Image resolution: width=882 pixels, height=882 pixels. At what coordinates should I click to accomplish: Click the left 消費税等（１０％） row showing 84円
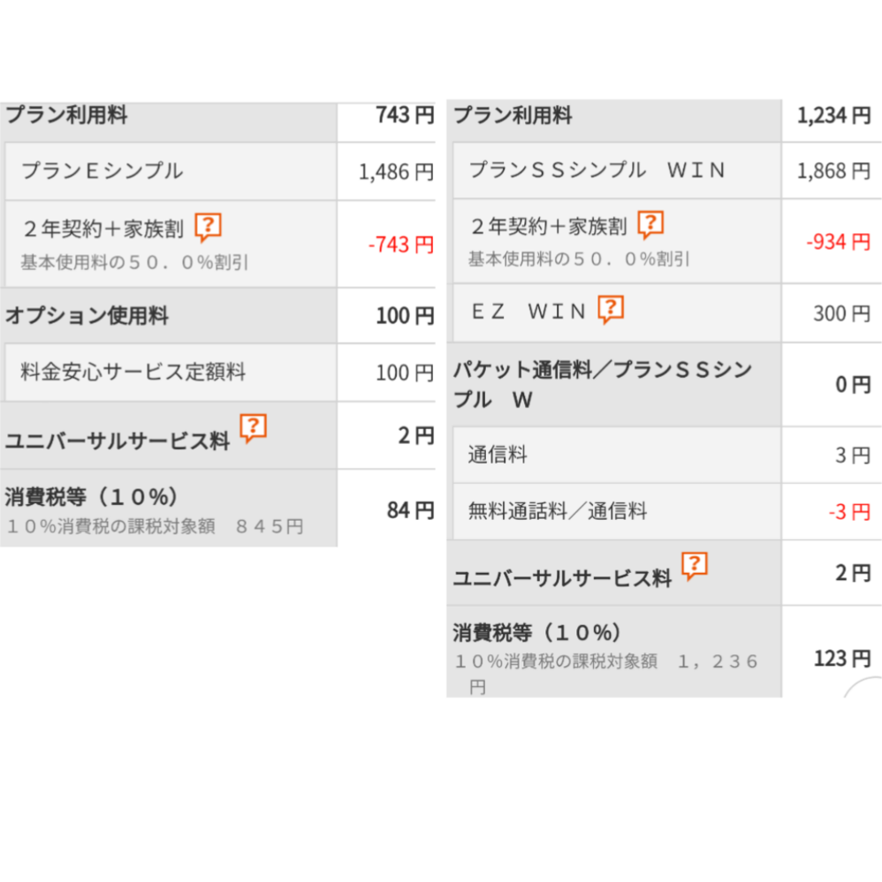tap(217, 509)
